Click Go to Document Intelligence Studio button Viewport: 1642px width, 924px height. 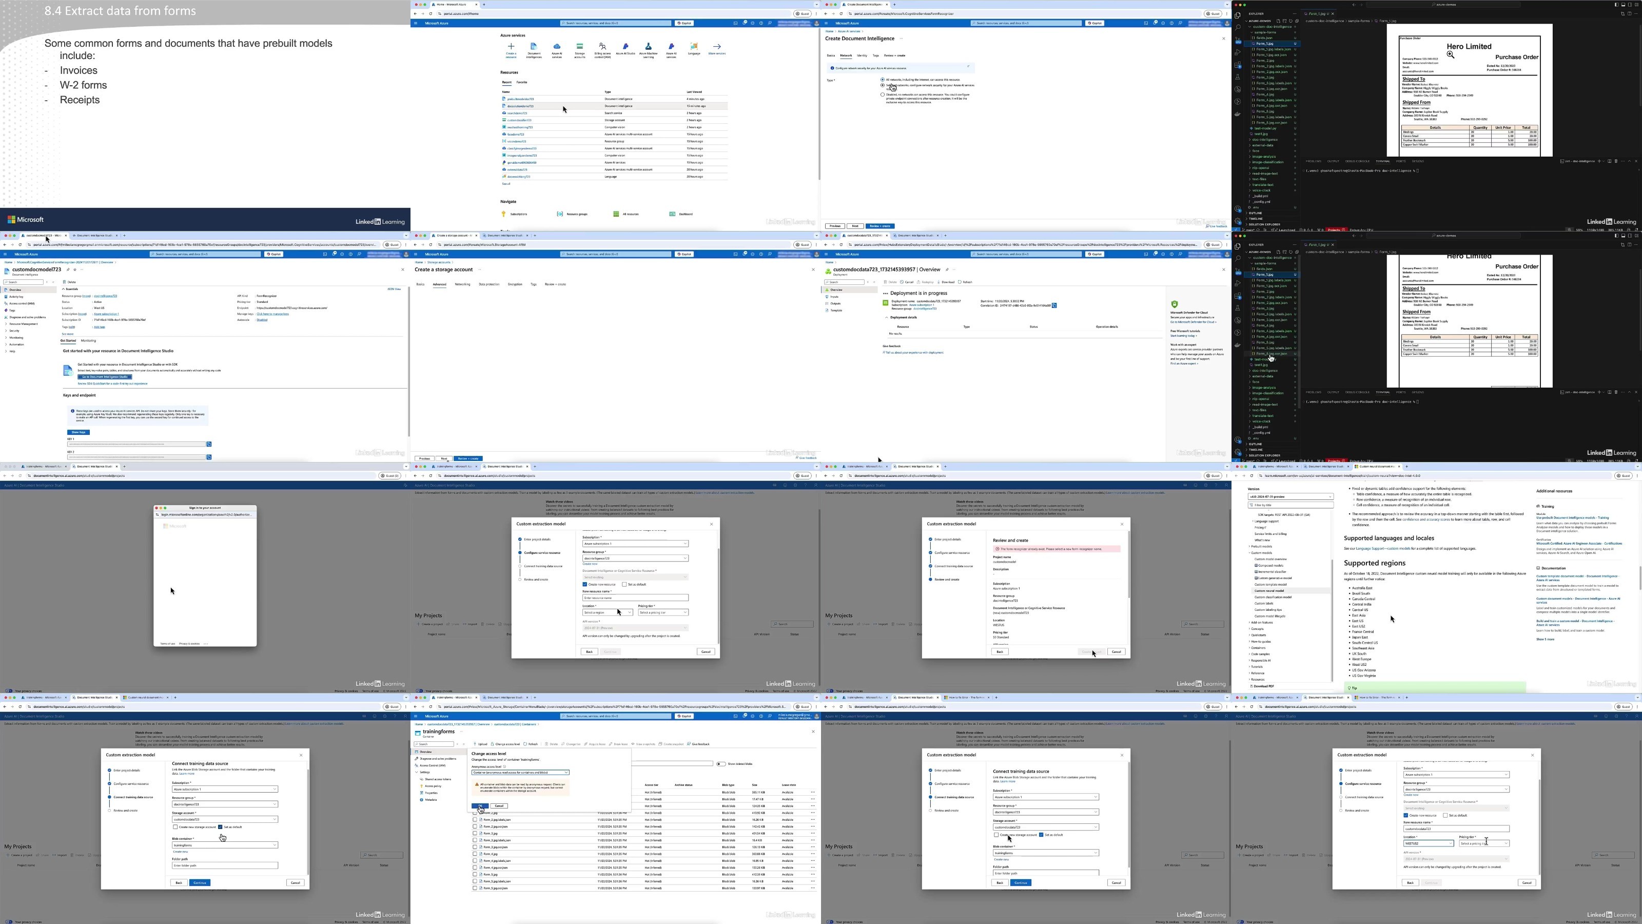coord(105,377)
